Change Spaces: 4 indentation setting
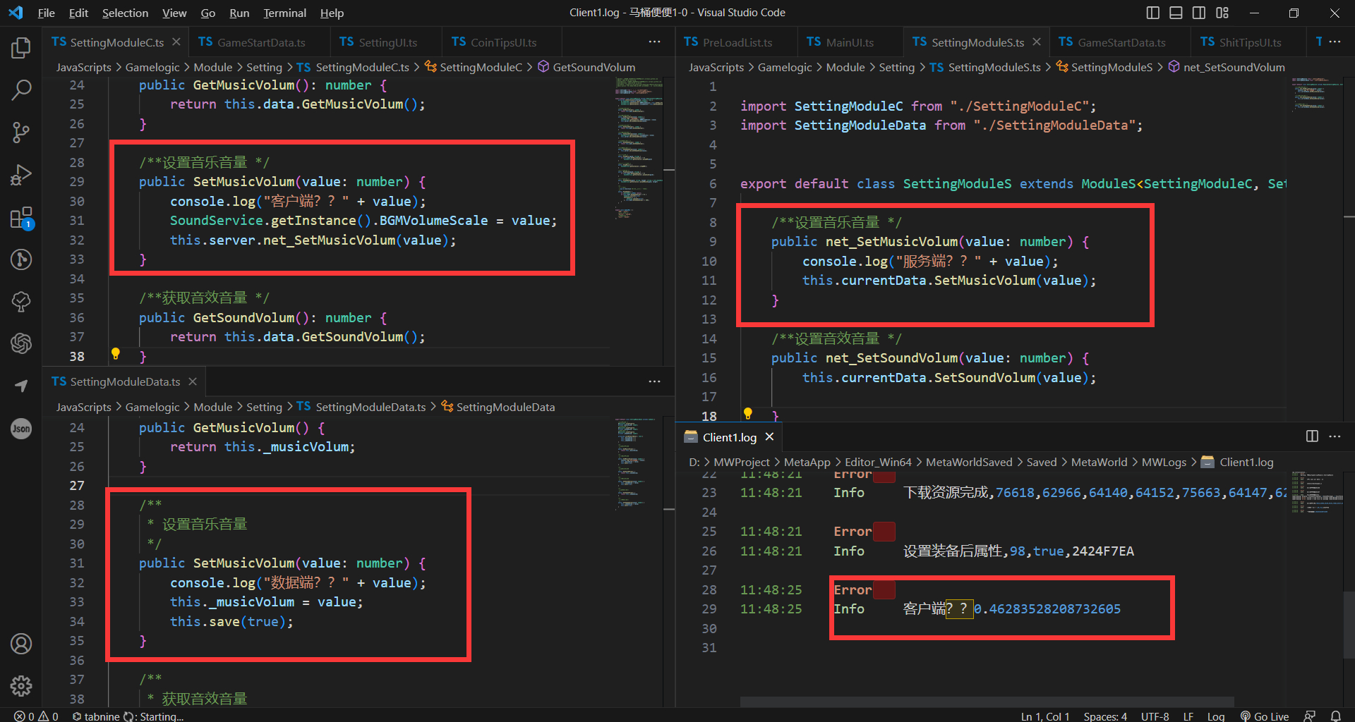 pos(1105,716)
